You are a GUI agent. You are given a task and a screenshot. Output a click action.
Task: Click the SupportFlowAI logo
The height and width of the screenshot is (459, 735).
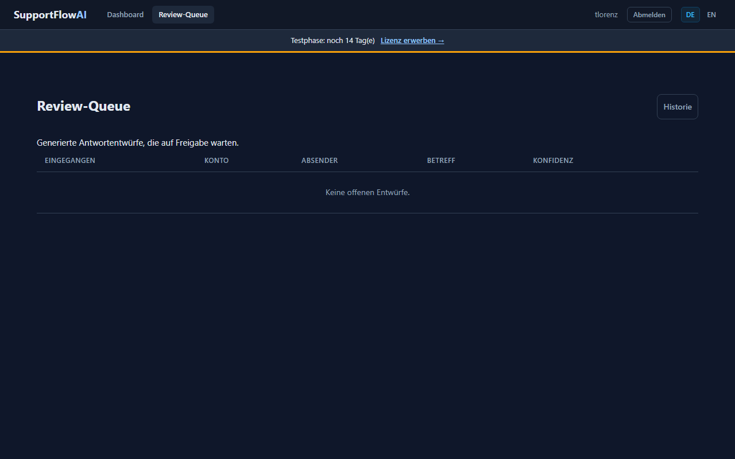tap(50, 15)
